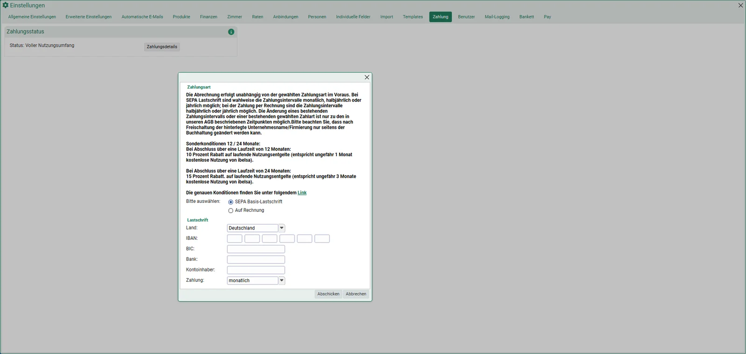Open the Individuelle Felder tab

click(353, 17)
